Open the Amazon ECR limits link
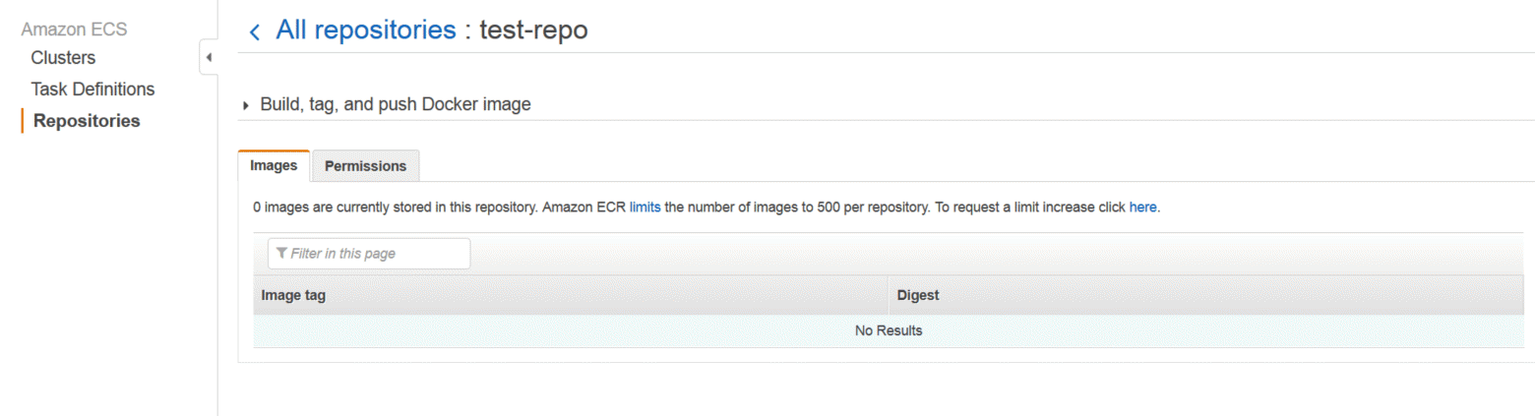Image resolution: width=1535 pixels, height=416 pixels. (645, 208)
